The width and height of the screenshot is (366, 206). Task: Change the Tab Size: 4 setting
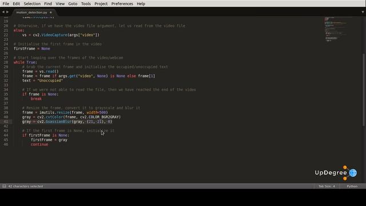(x=327, y=186)
